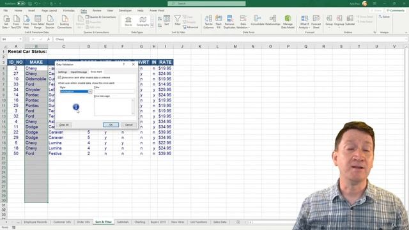Image resolution: width=409 pixels, height=230 pixels.
Task: Open Advanced filter options
Action: pos(190,27)
